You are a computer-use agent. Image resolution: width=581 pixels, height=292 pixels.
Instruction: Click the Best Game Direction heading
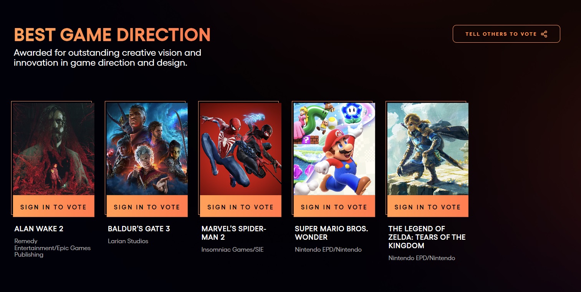pyautogui.click(x=112, y=35)
